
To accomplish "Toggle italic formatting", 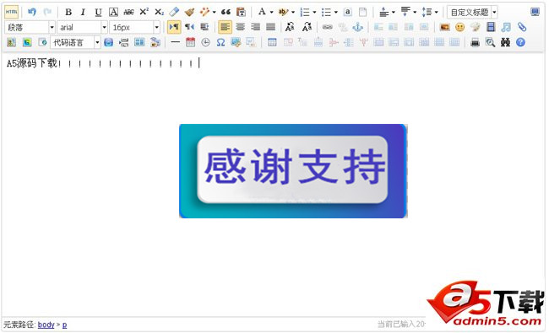I will tap(83, 13).
